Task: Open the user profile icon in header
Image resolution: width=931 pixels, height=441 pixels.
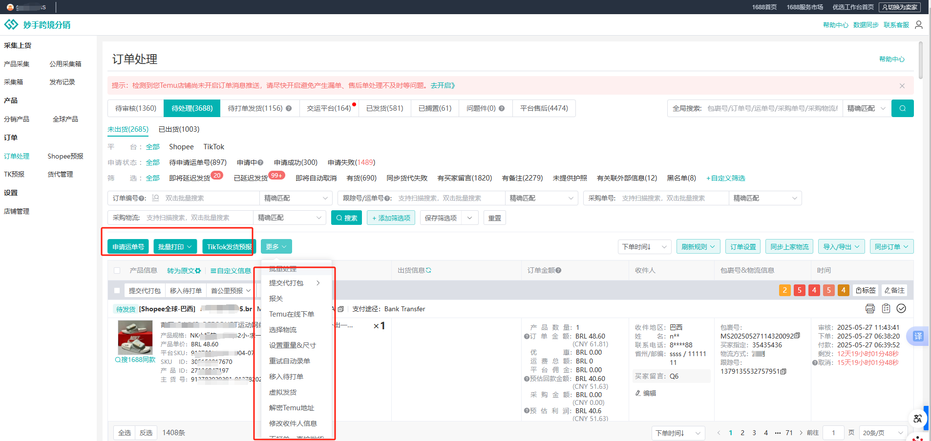Action: [919, 25]
